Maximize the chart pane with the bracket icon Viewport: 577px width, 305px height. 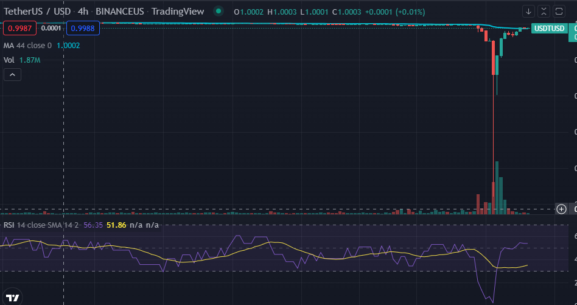pyautogui.click(x=559, y=12)
